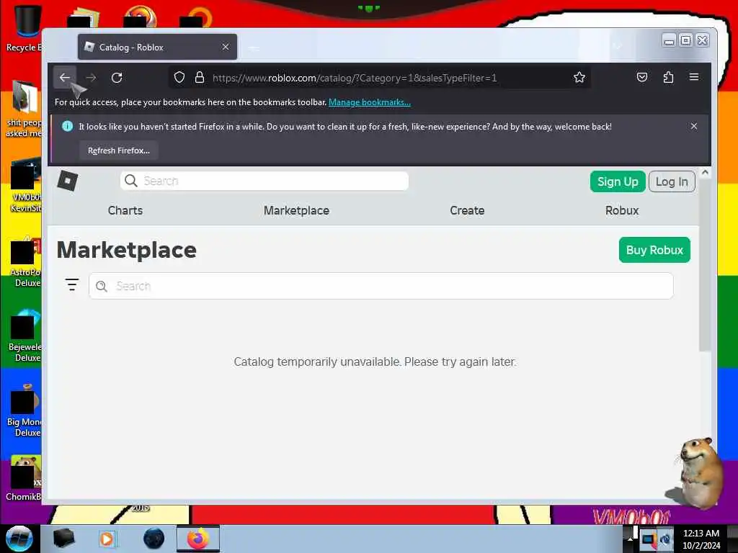The image size is (738, 553).
Task: Open the Bejeweled Deluxe desktop shortcut
Action: (x=25, y=336)
